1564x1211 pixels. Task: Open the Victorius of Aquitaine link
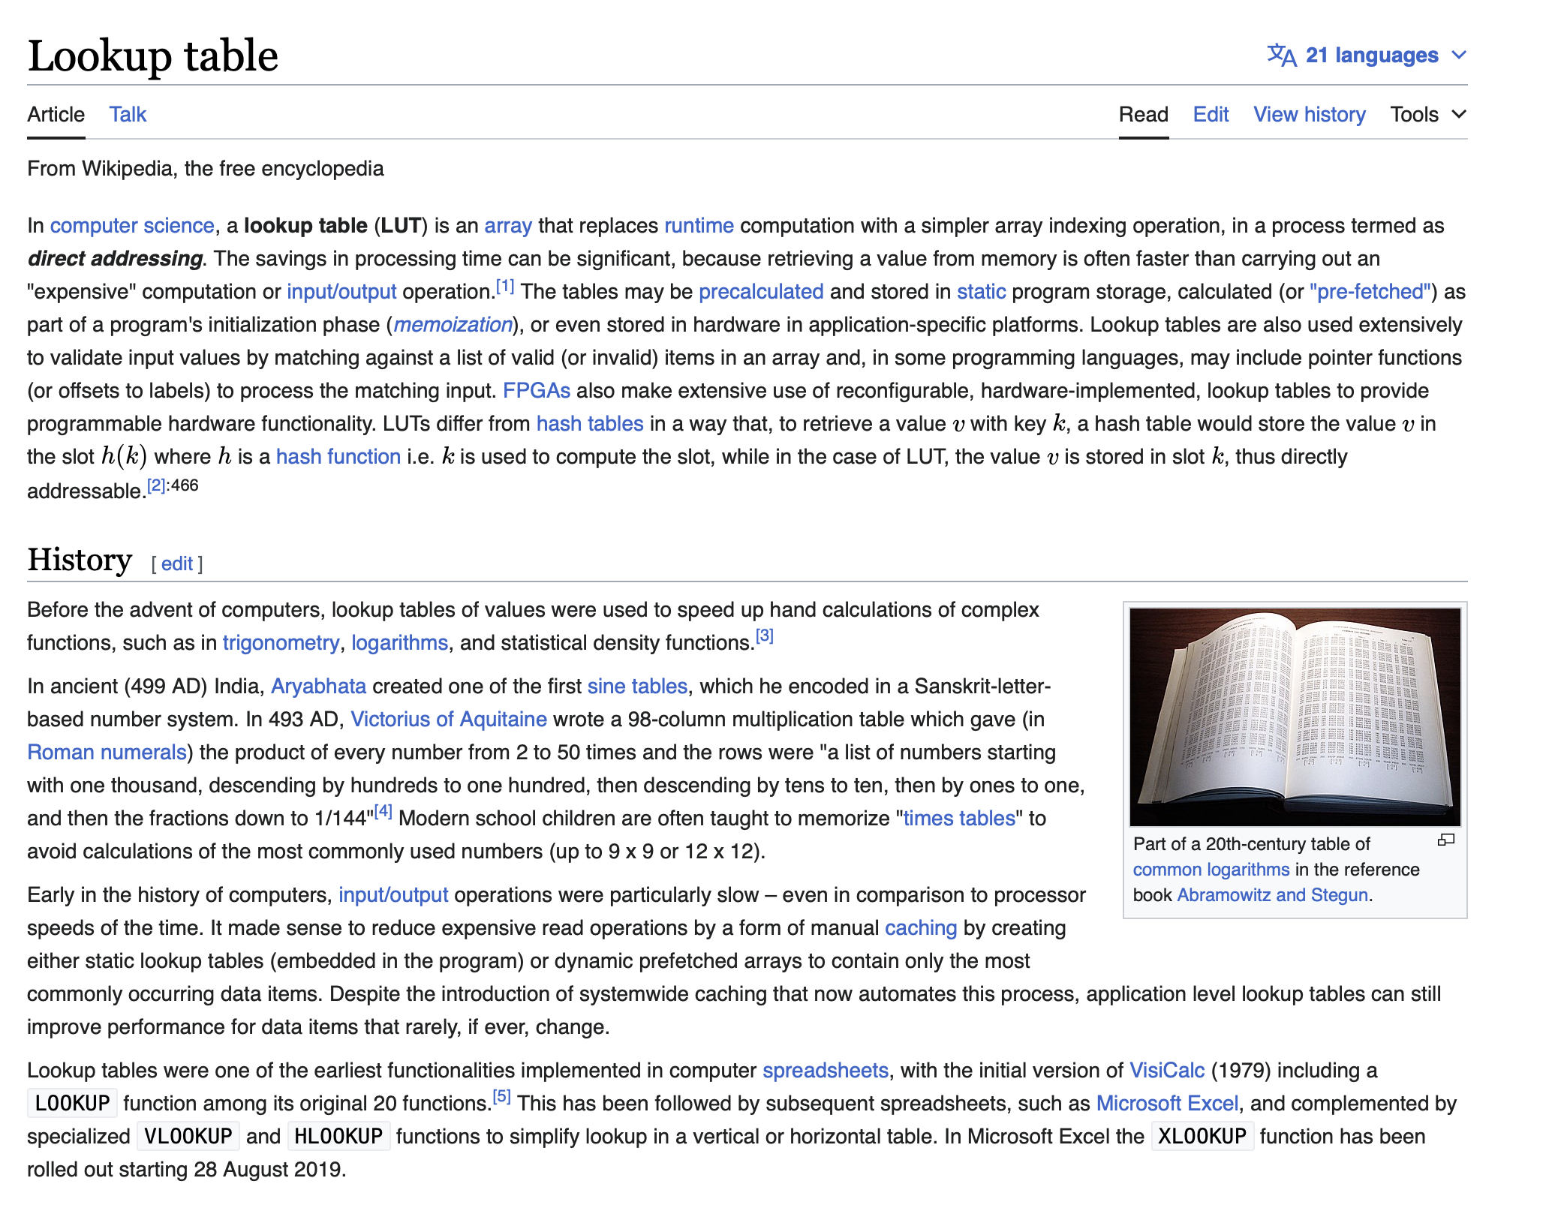click(449, 719)
